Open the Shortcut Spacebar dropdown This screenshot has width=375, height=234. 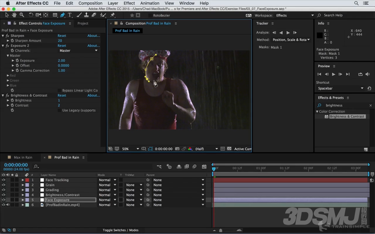(x=340, y=88)
